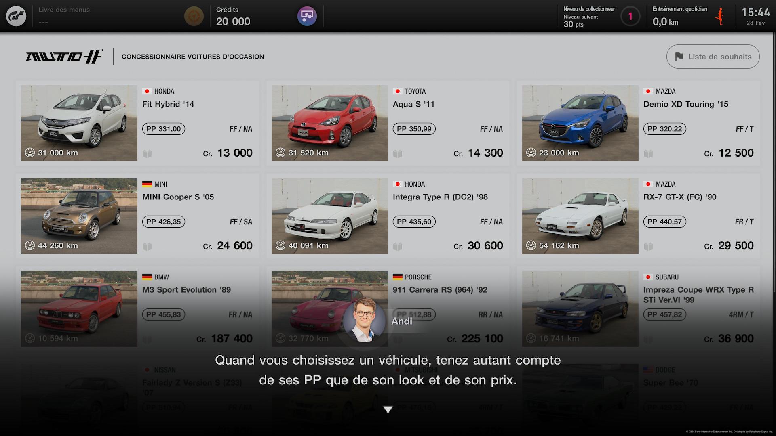Image resolution: width=776 pixels, height=436 pixels.
Task: Click brochure icon on MINI Cooper S card
Action: tap(147, 246)
